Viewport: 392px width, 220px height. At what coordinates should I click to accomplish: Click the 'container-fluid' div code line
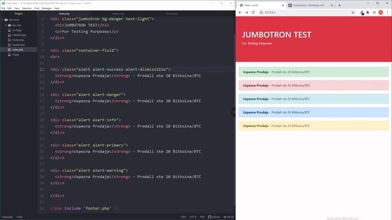(85, 50)
